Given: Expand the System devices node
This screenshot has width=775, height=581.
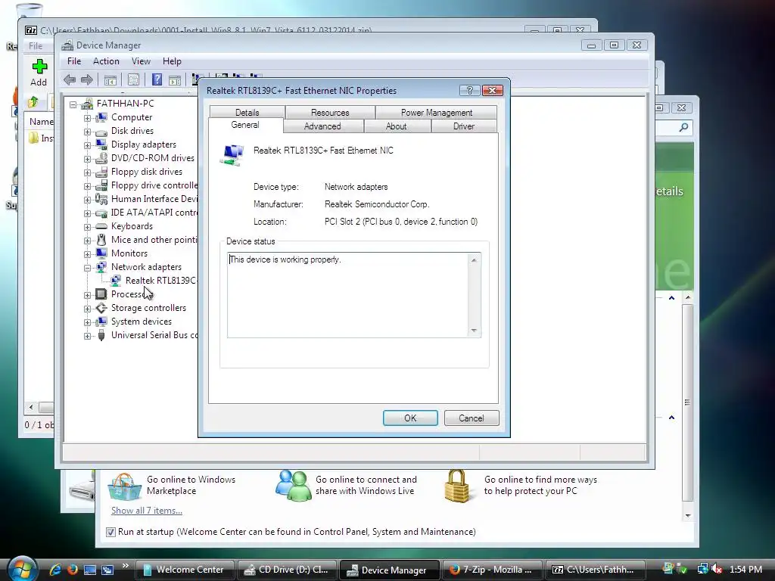Looking at the screenshot, I should [x=88, y=322].
